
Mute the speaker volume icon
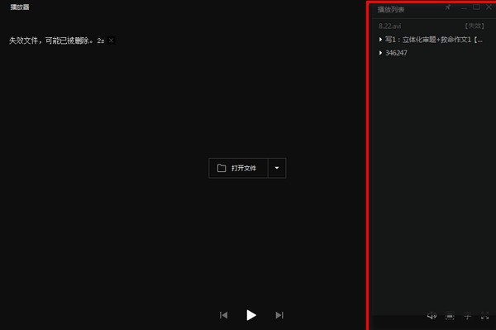point(432,316)
